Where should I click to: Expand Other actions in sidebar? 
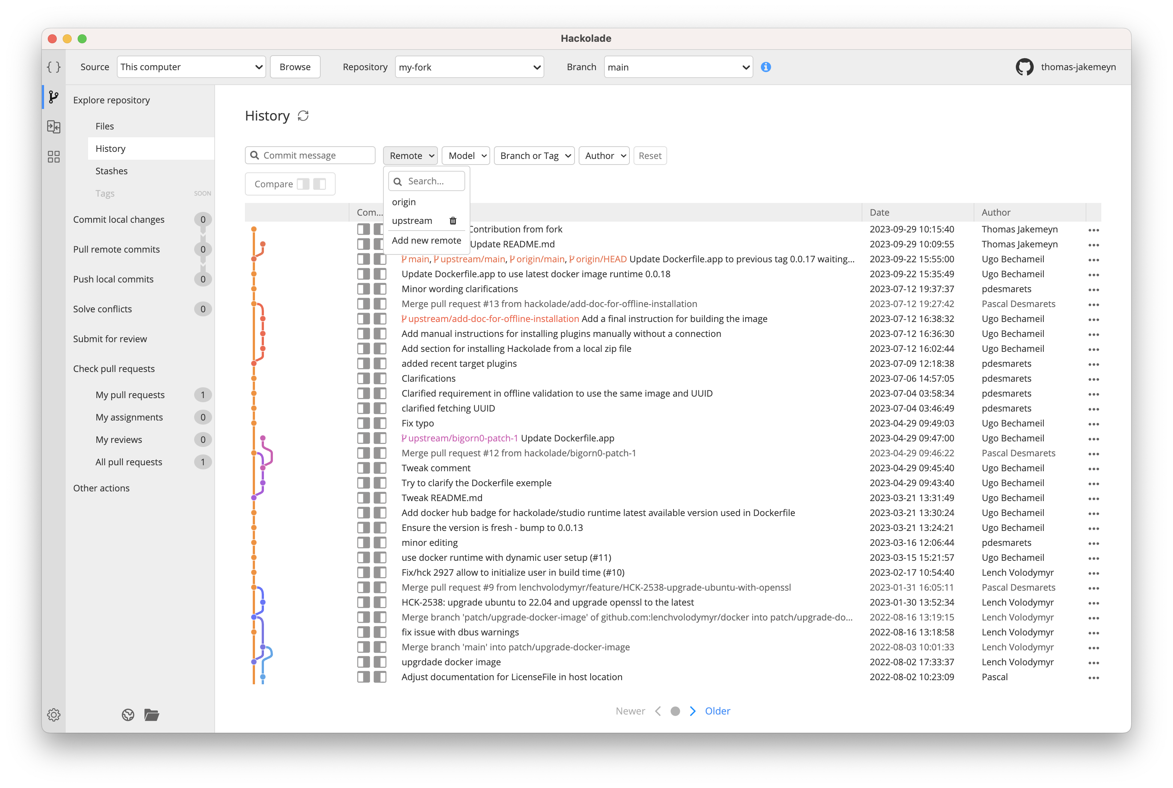(x=101, y=488)
